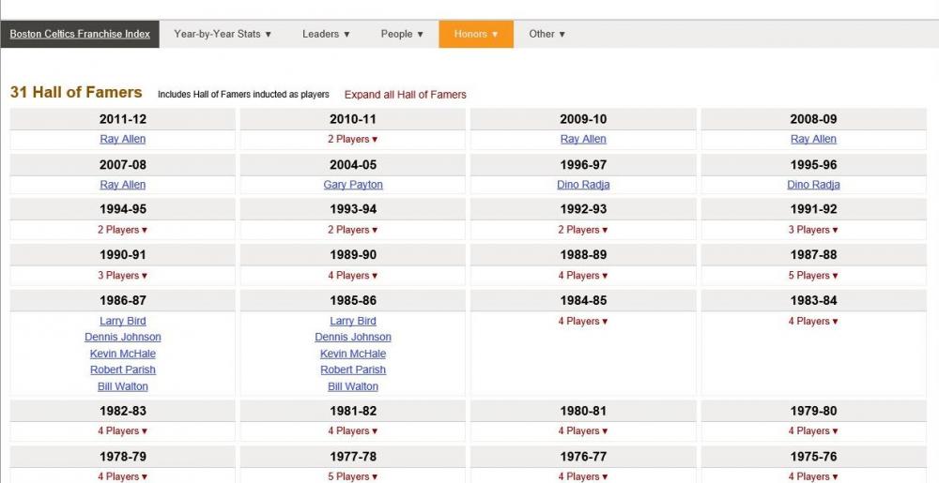The image size is (939, 483).
Task: Select the highlighted Honors tab
Action: [476, 34]
